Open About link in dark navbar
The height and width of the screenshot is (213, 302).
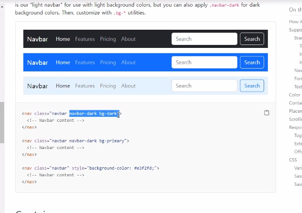pyautogui.click(x=128, y=39)
